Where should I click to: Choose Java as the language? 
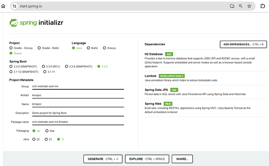click(x=77, y=48)
